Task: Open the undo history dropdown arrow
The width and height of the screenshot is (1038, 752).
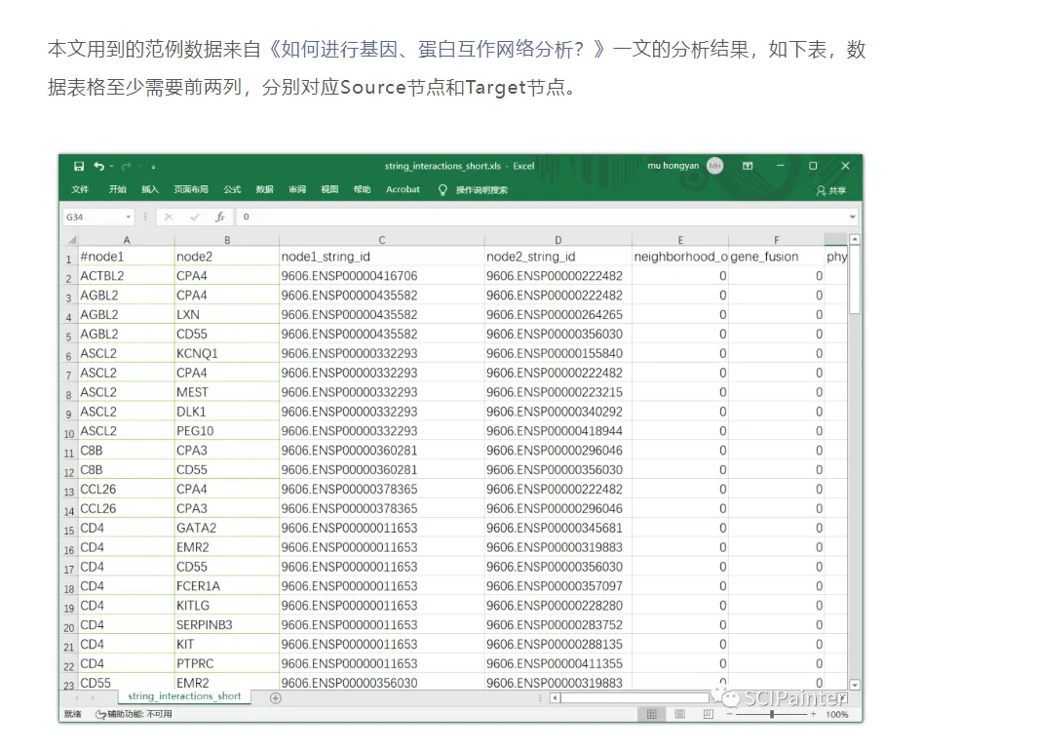Action: tap(112, 167)
